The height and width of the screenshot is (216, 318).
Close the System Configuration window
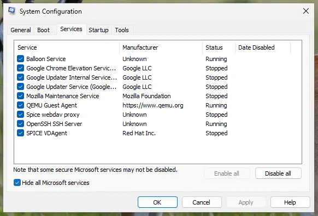tap(306, 11)
